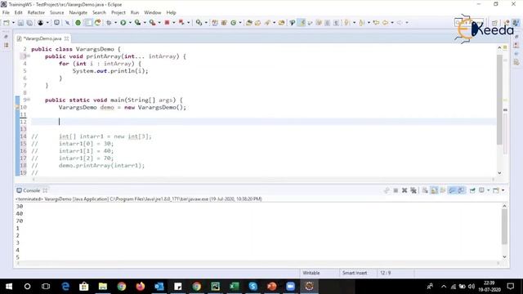Open Windows File Explorer from taskbar
Viewport: 523px width, 294px height.
(103, 286)
